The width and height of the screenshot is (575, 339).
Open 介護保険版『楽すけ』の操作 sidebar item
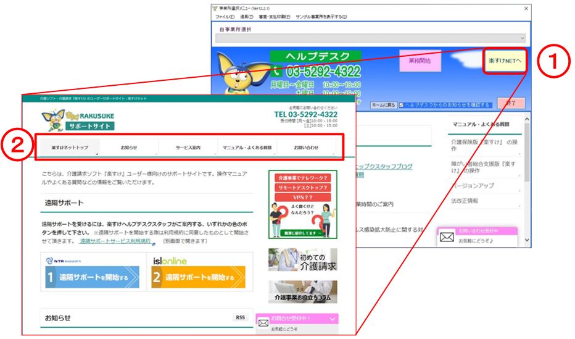pyautogui.click(x=485, y=145)
